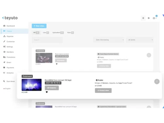
Task: Click the Videos camera icon
Action: [x=4, y=31]
